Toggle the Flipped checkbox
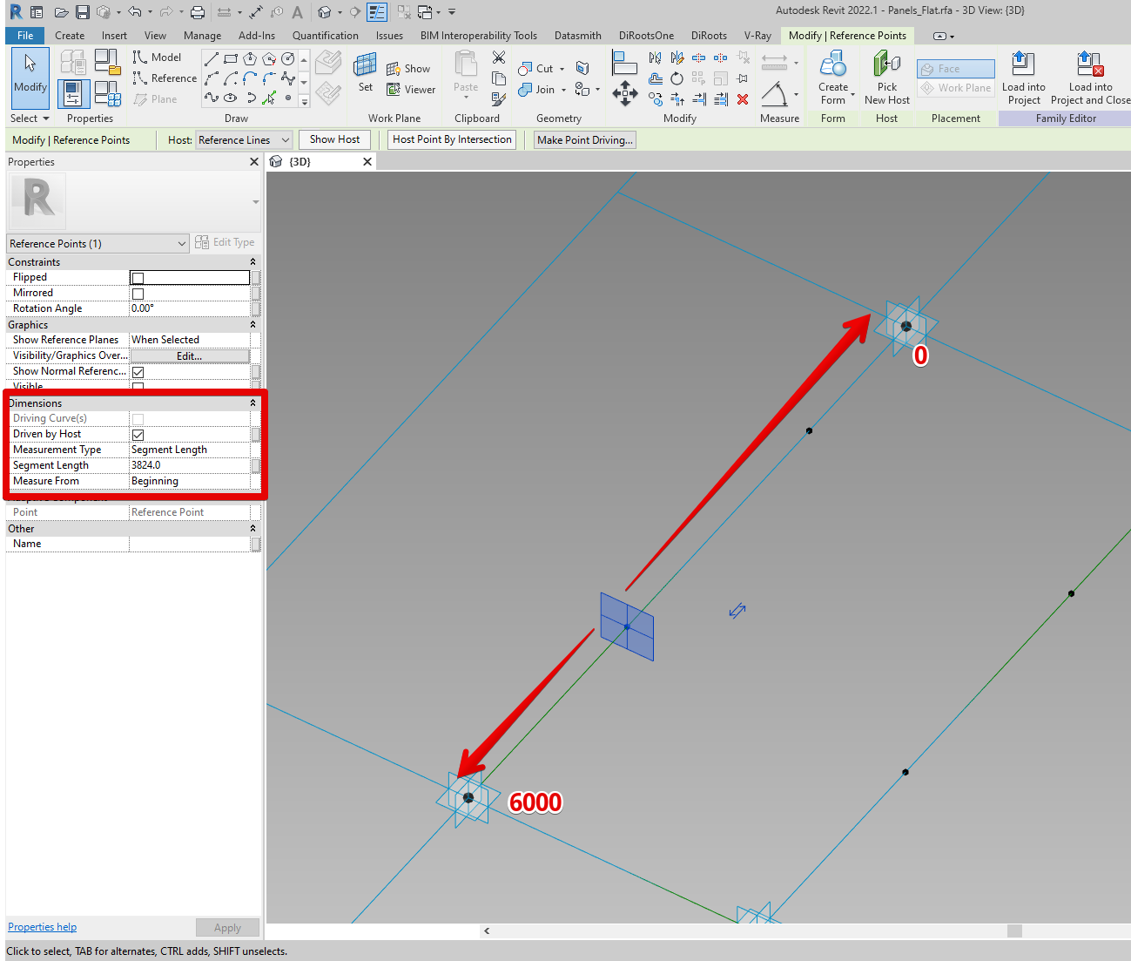The height and width of the screenshot is (961, 1131). (138, 279)
